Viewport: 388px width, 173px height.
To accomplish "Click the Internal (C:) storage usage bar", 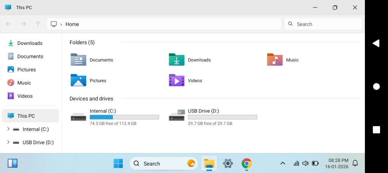I will pyautogui.click(x=124, y=117).
